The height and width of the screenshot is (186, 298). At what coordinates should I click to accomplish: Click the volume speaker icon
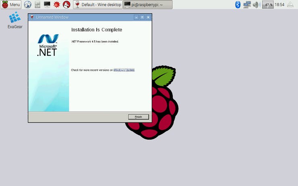pyautogui.click(x=257, y=5)
